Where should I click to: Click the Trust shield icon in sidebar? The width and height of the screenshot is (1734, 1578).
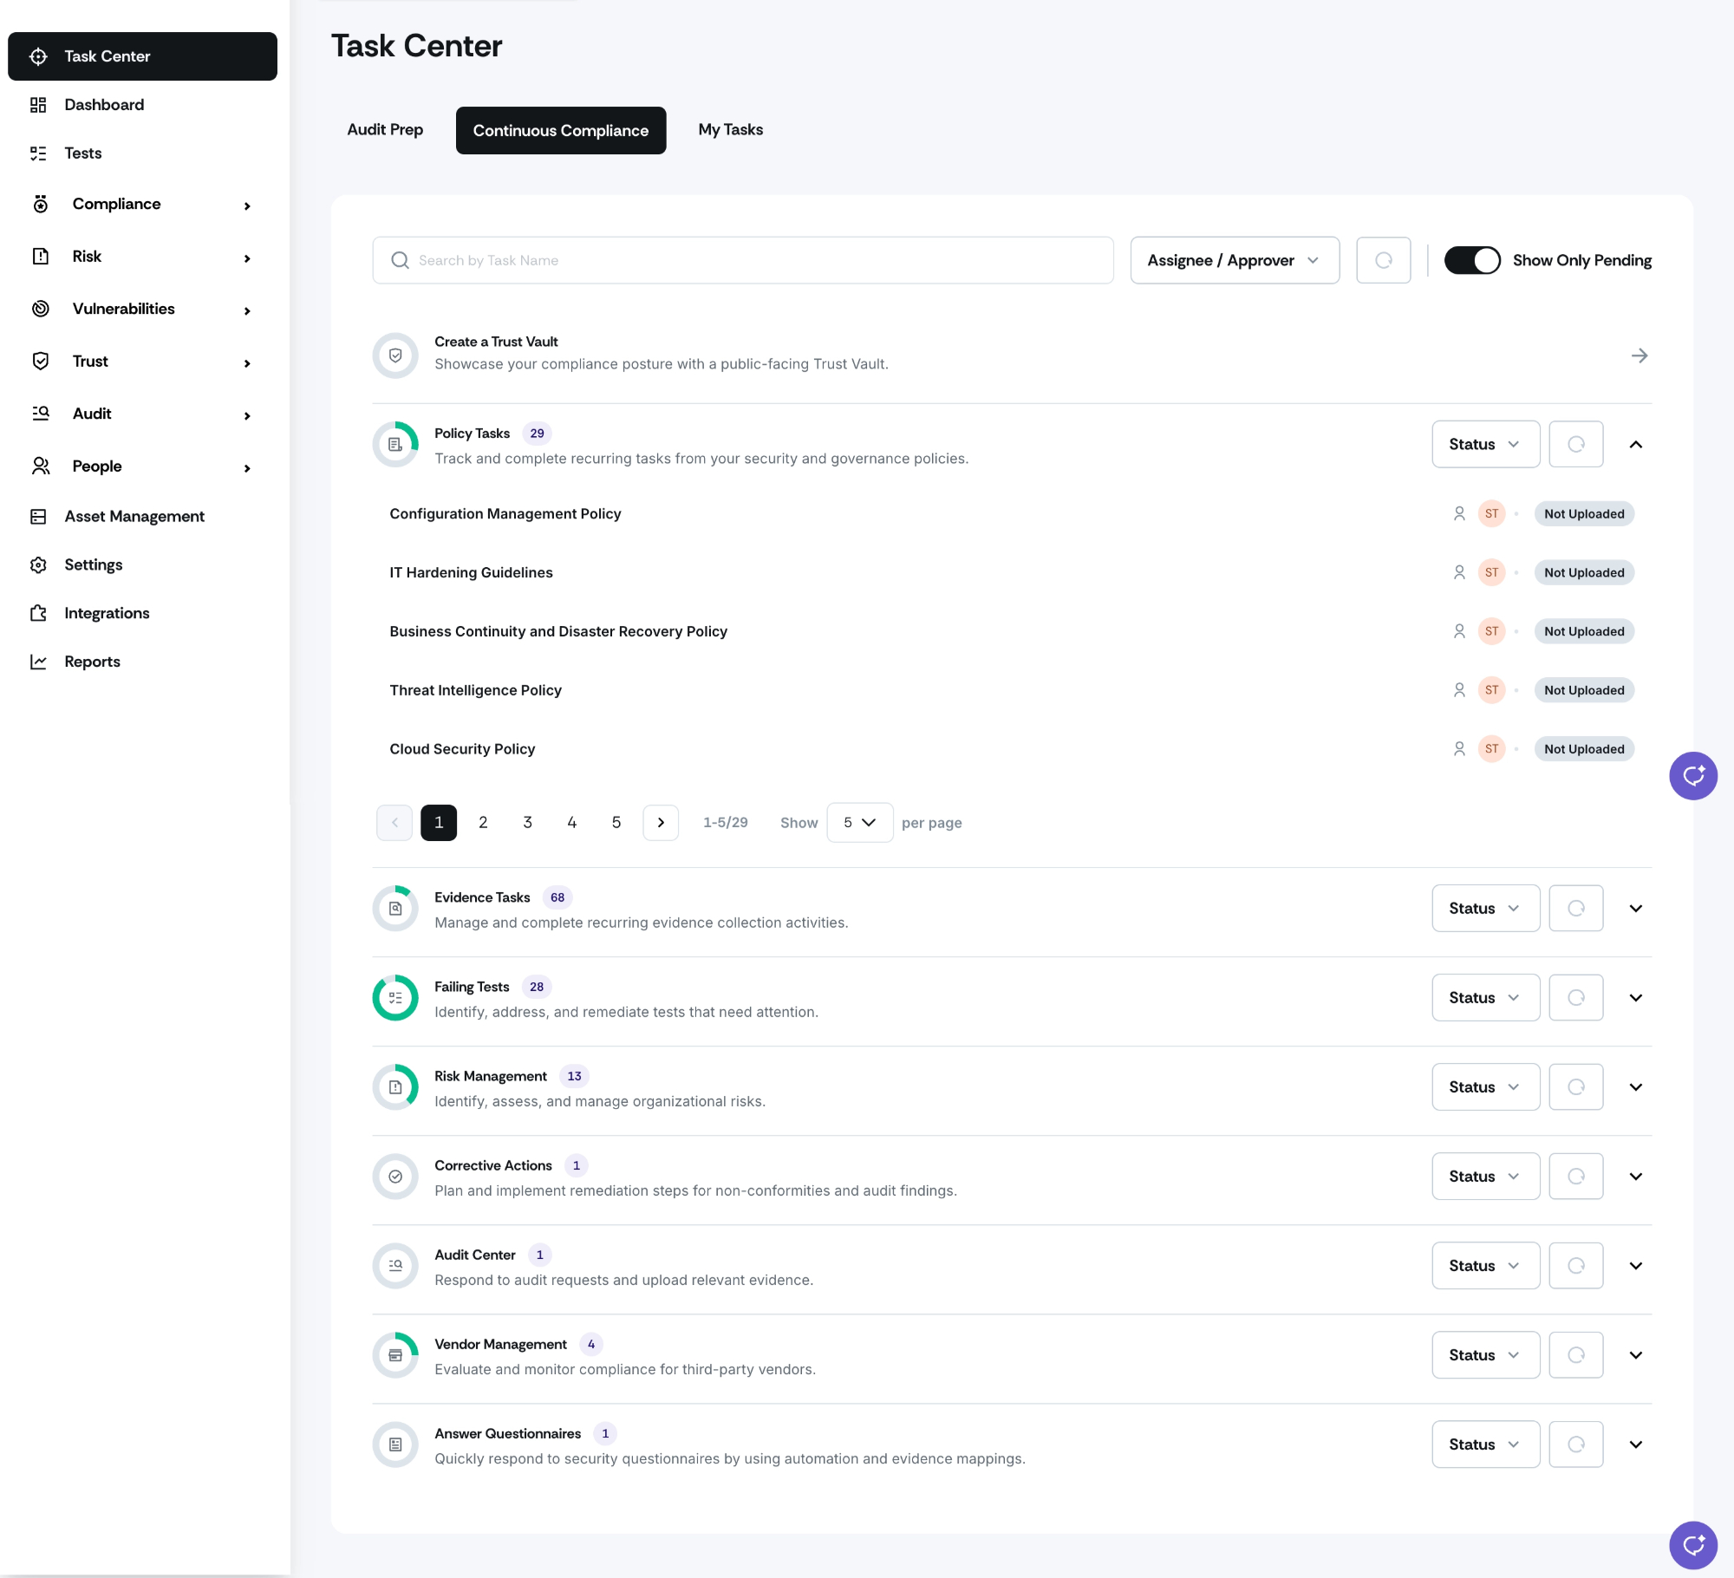tap(41, 361)
